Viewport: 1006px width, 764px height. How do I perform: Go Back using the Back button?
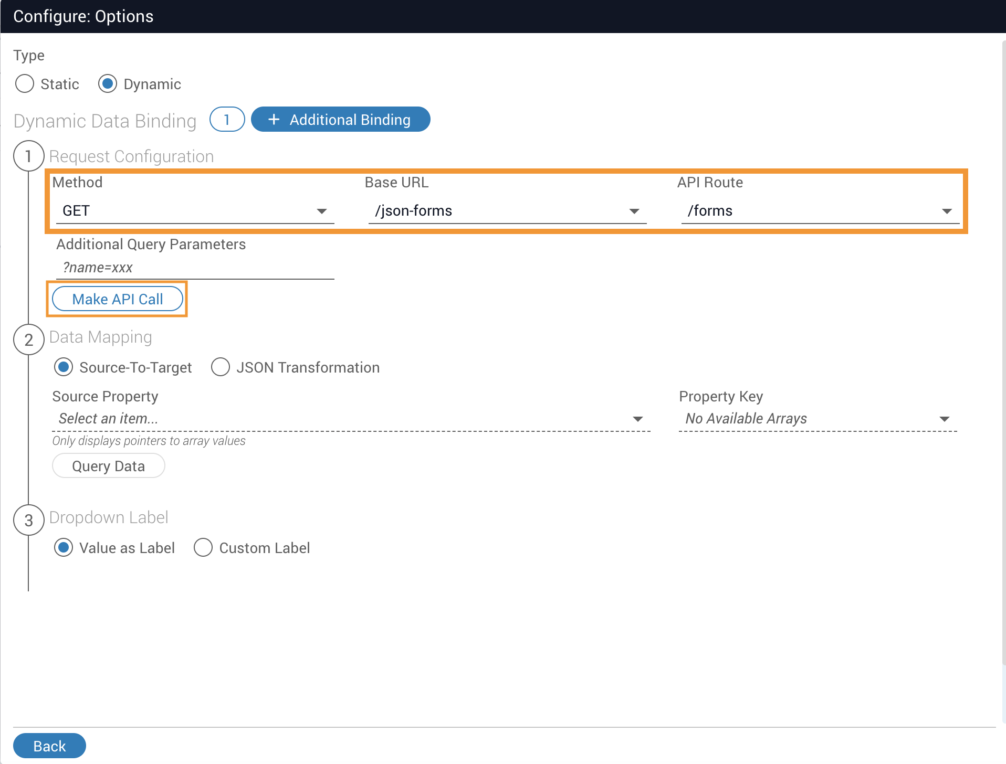tap(49, 746)
